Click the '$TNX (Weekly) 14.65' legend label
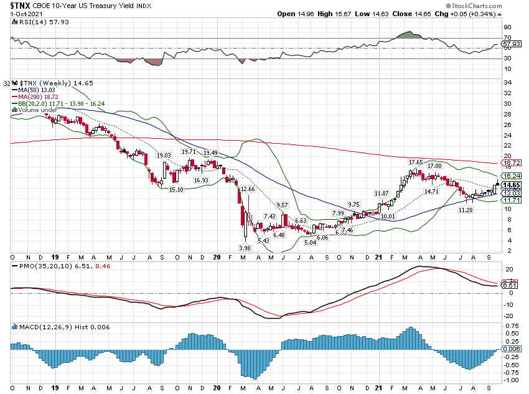Viewport: 529px width, 394px height. 56,83
